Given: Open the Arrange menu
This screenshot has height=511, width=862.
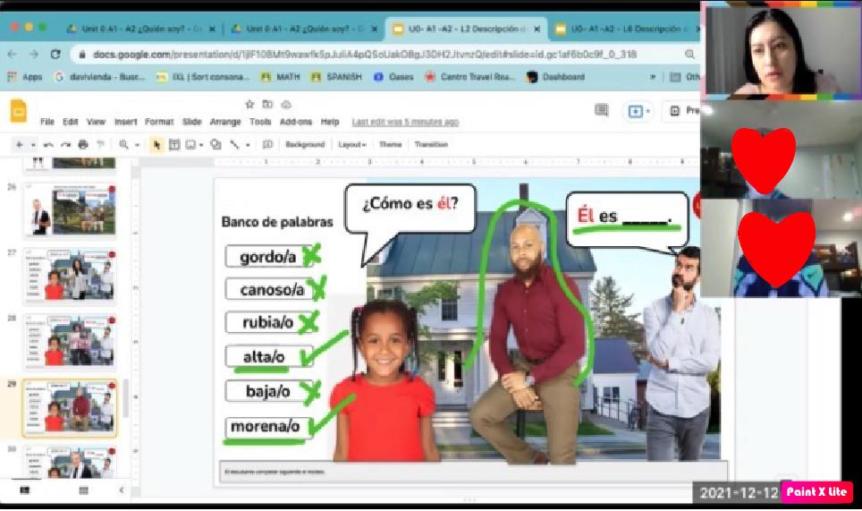Looking at the screenshot, I should [224, 122].
